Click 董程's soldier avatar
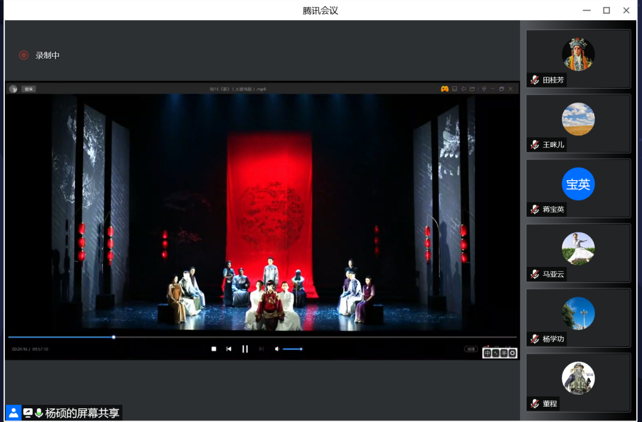Image resolution: width=642 pixels, height=422 pixels. (x=578, y=378)
